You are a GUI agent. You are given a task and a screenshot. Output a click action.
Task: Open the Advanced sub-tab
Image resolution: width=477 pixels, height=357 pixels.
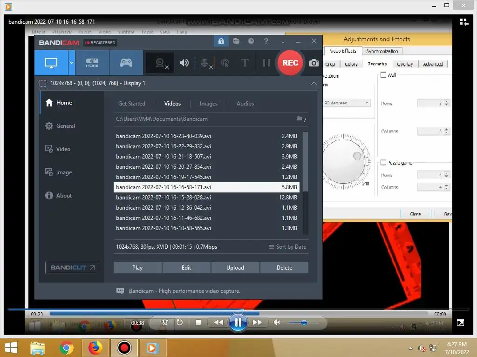tap(433, 64)
